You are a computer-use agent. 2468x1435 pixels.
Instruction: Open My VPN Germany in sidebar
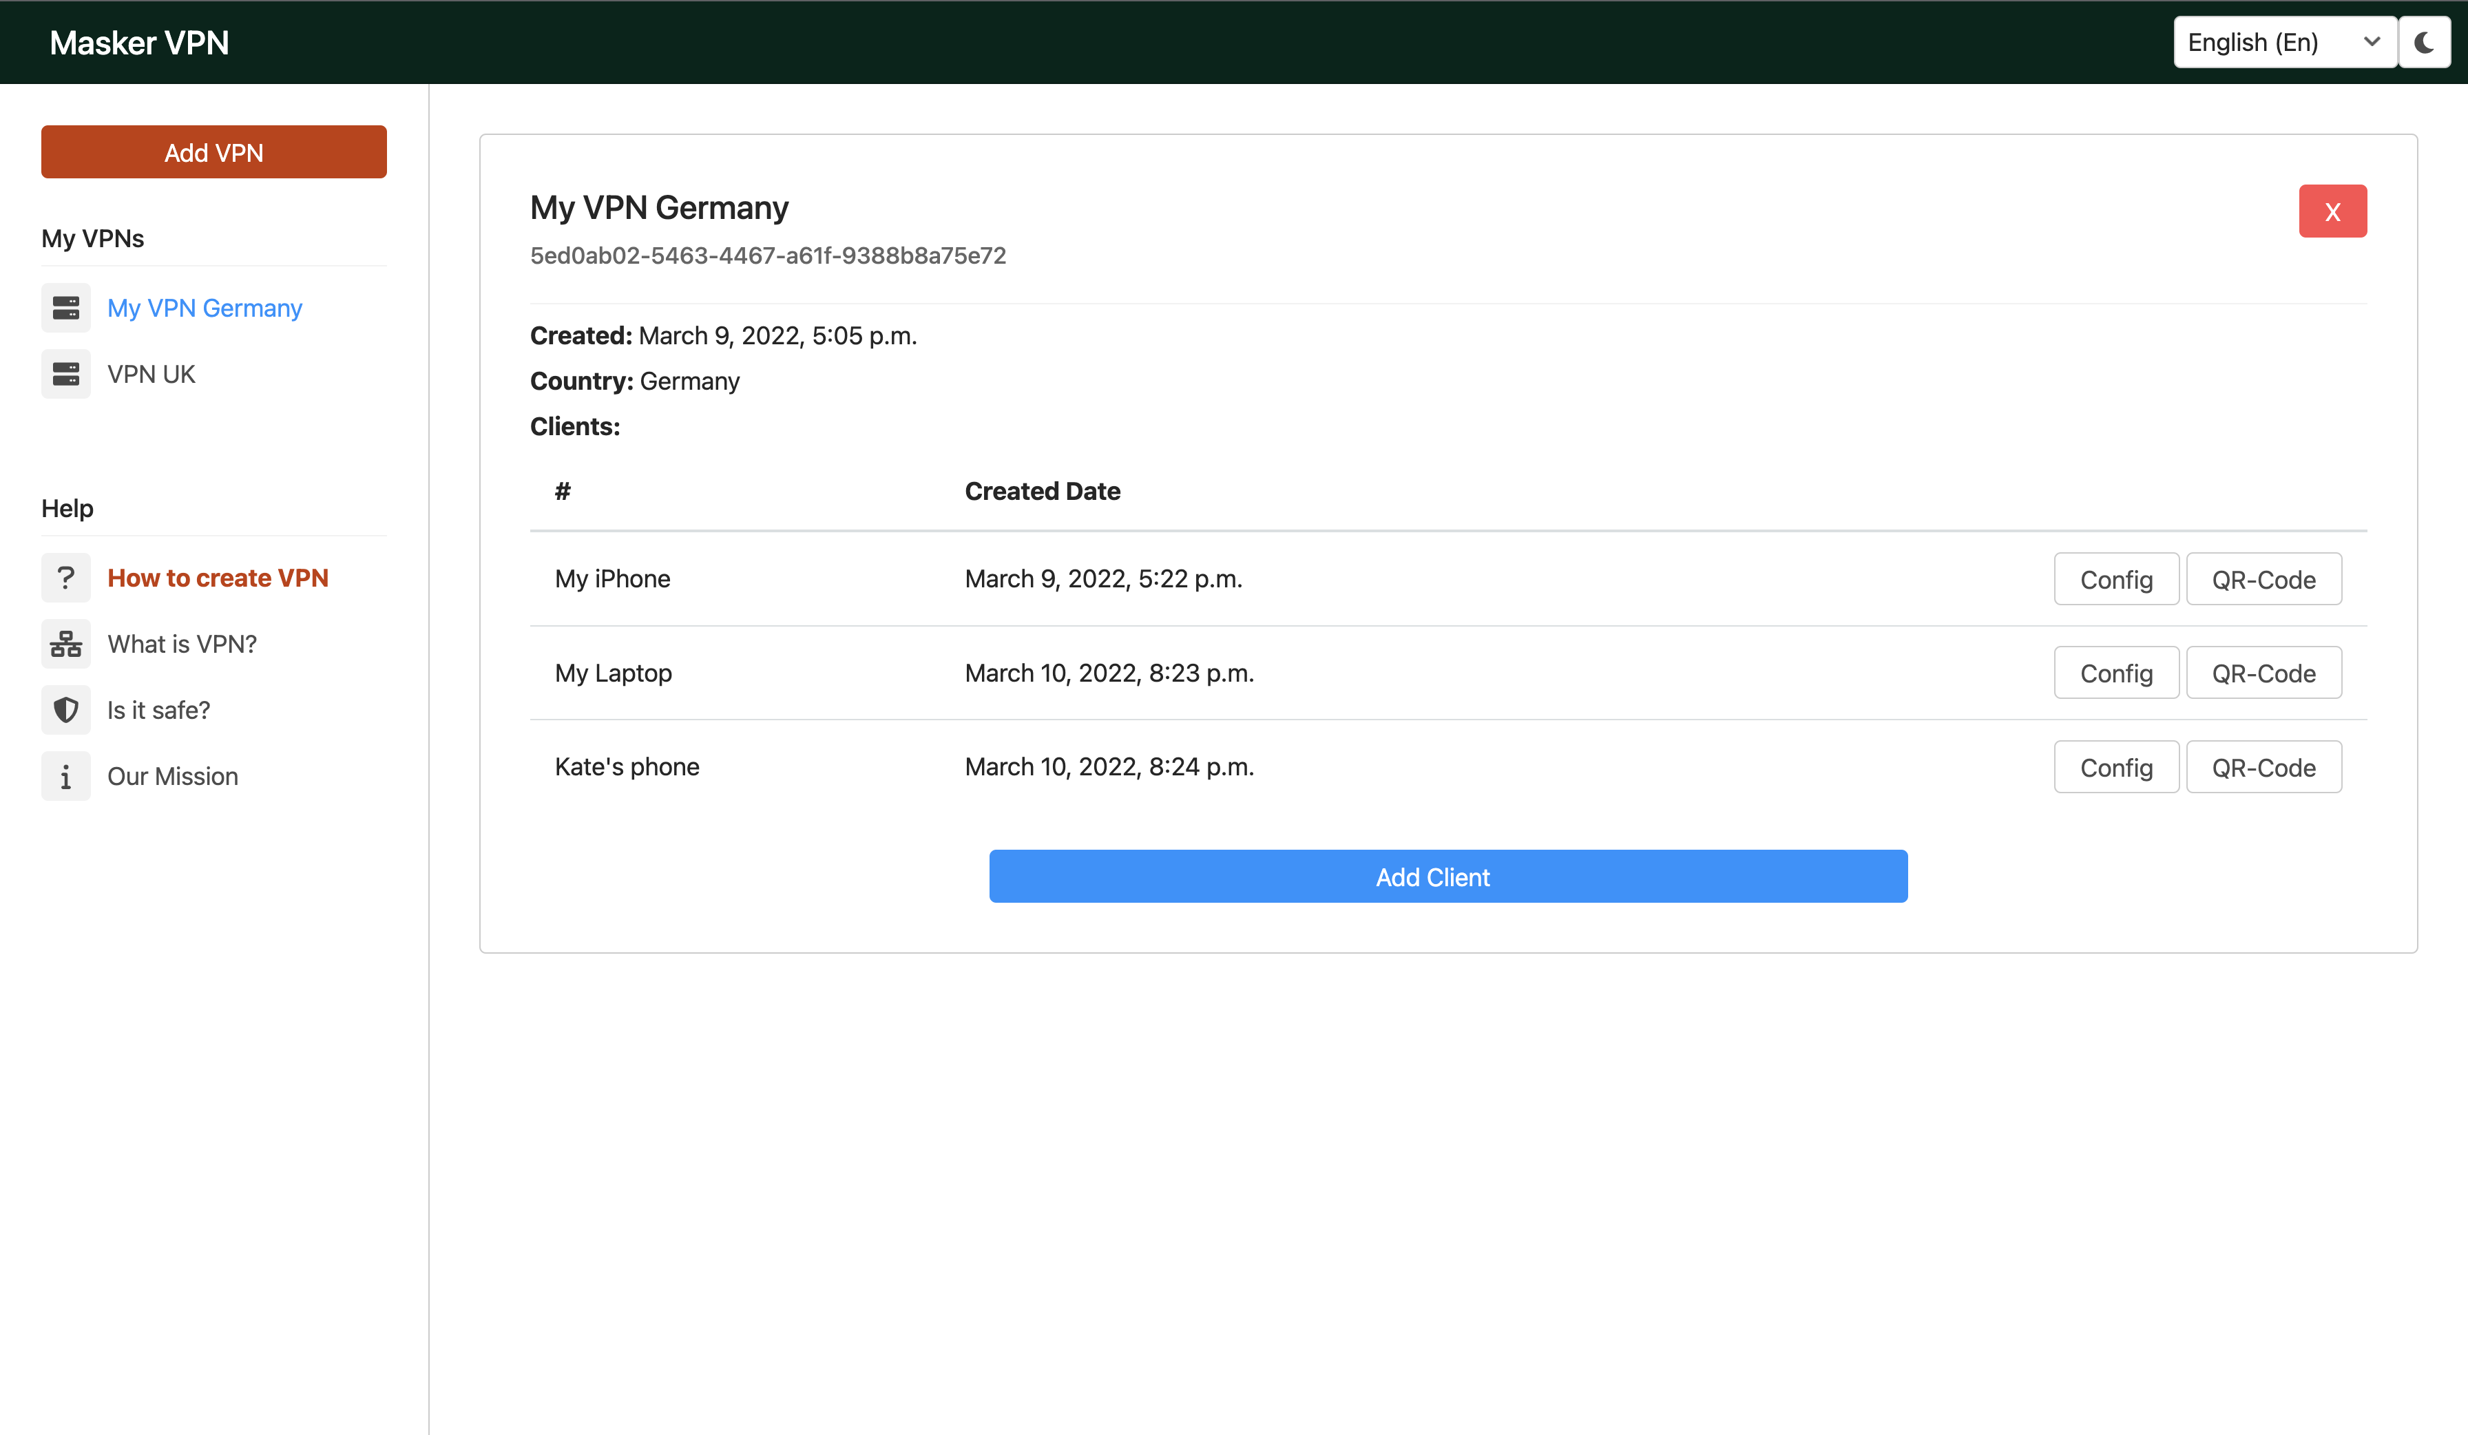(x=205, y=308)
